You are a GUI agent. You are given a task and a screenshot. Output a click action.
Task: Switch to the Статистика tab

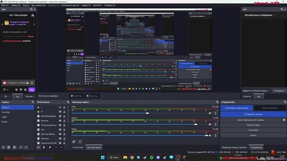(x=78, y=147)
